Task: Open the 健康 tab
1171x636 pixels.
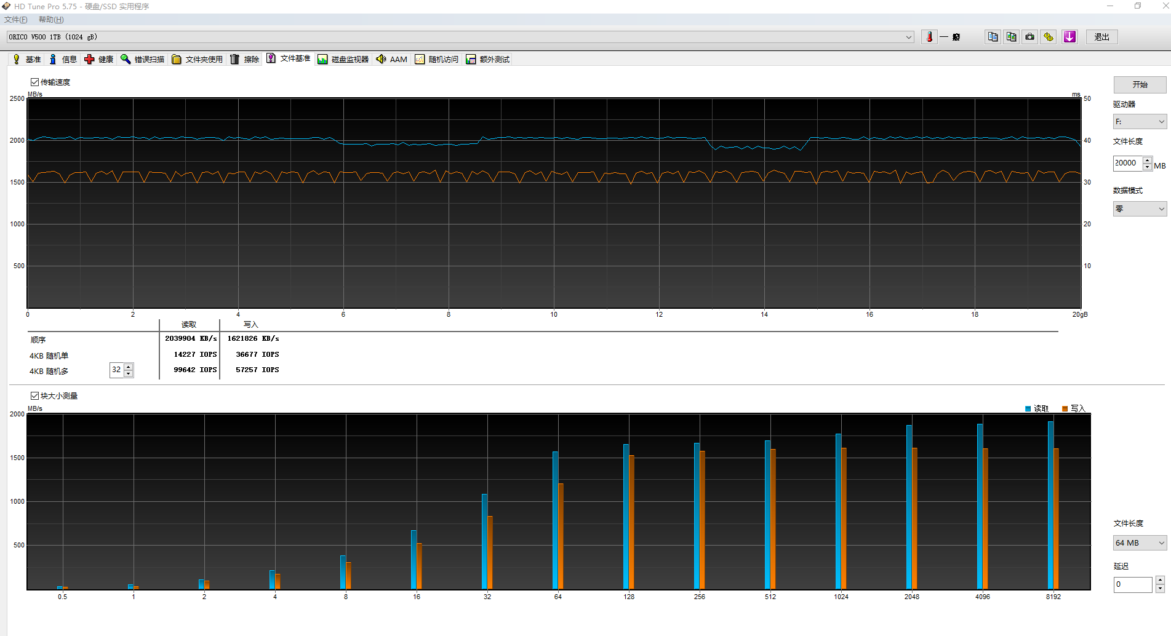Action: [99, 60]
